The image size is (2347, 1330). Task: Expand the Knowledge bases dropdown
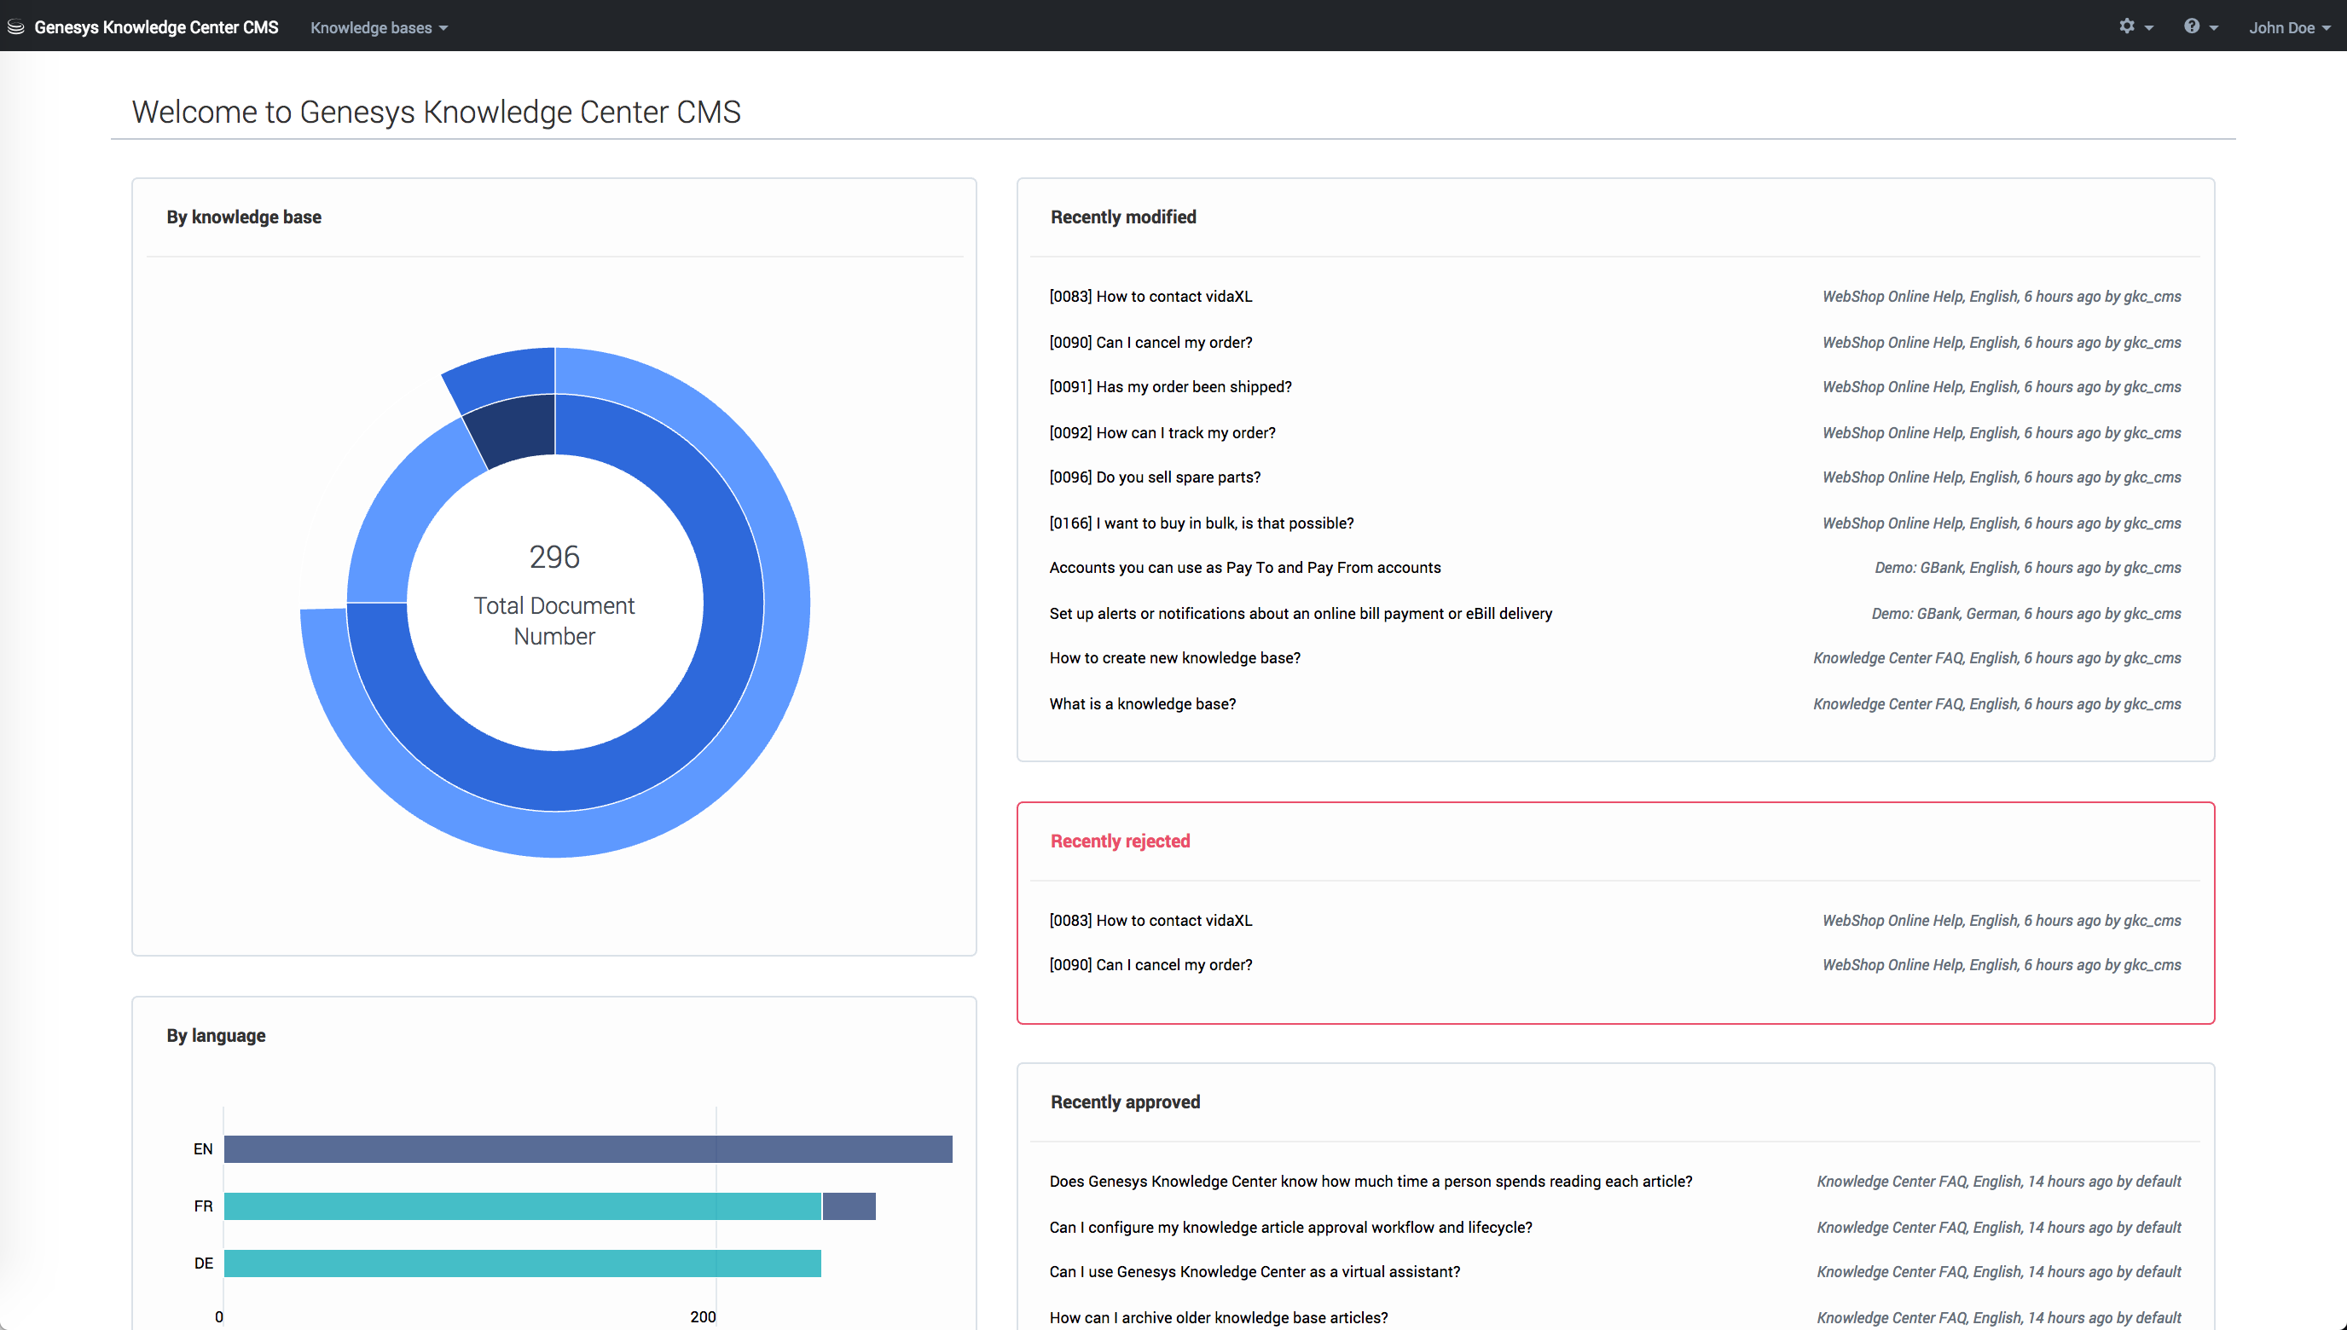(x=378, y=27)
